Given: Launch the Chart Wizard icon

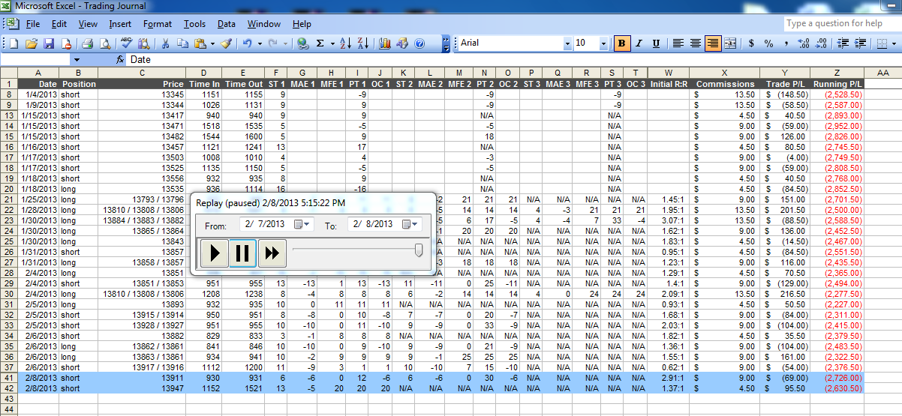Looking at the screenshot, I should coord(385,43).
